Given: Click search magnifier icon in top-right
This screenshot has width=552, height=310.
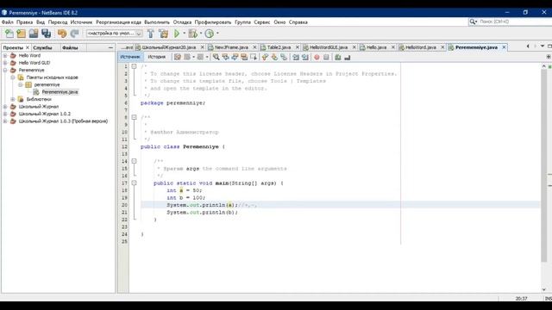Looking at the screenshot, I should pos(473,22).
